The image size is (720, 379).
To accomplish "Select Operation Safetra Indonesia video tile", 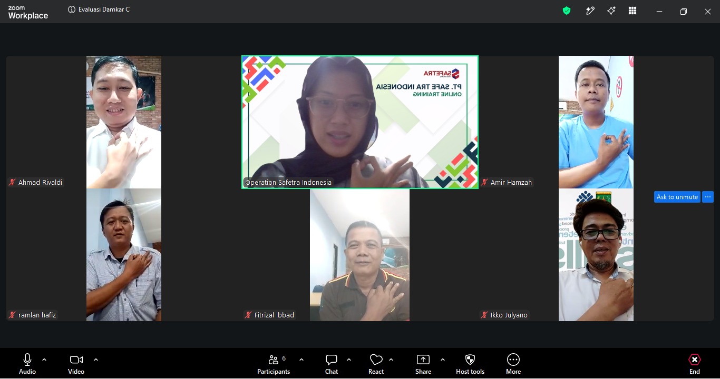I will coord(360,122).
